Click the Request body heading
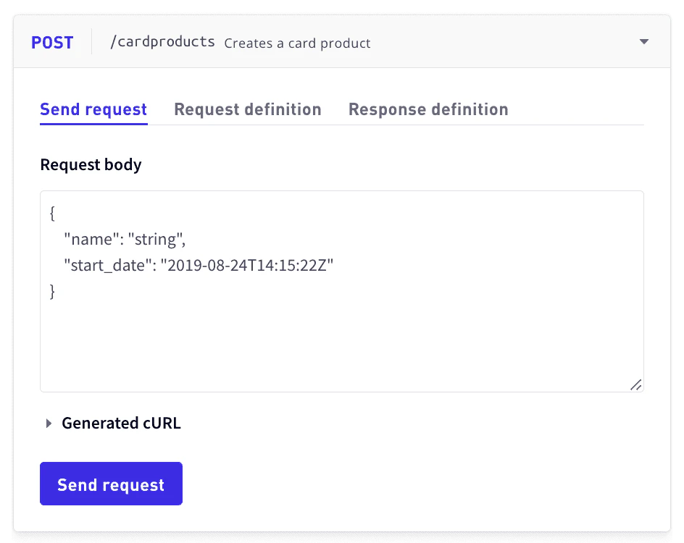This screenshot has width=684, height=543. (91, 164)
